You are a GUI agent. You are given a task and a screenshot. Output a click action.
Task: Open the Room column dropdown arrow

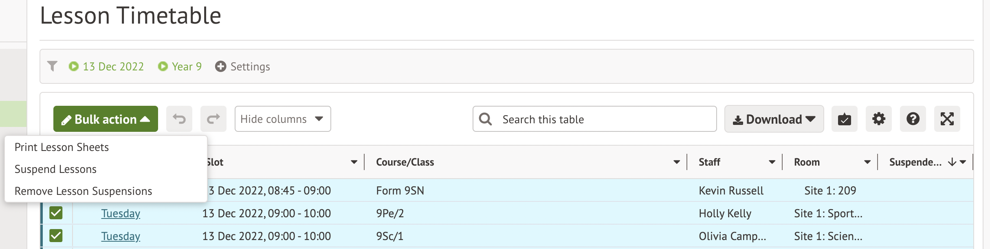(867, 162)
